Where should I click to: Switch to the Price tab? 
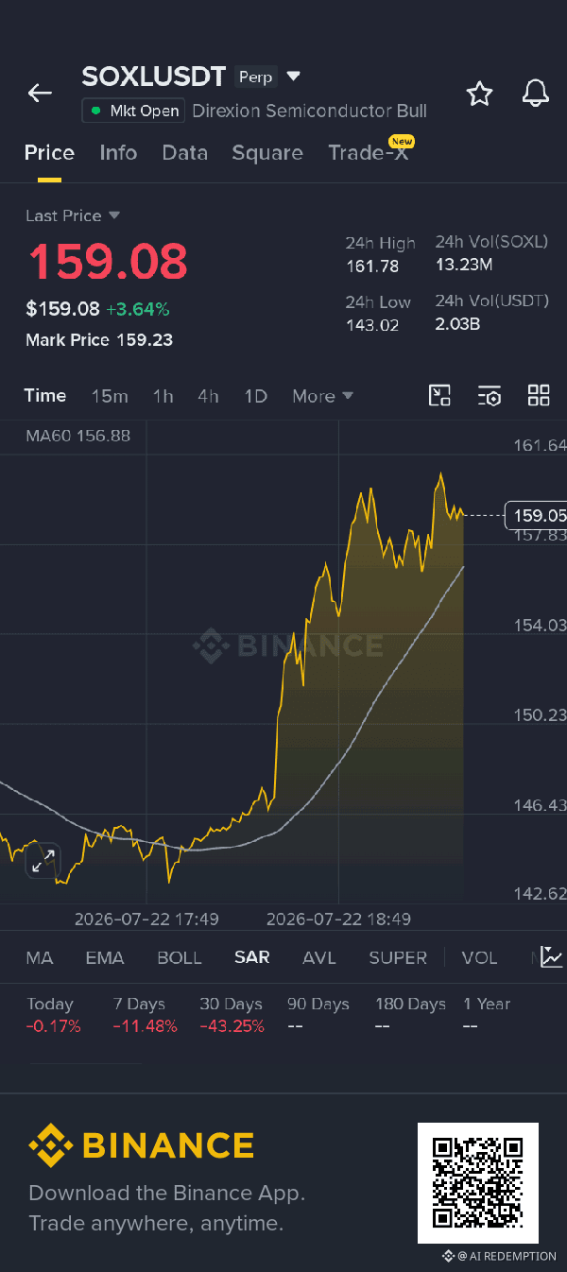[49, 153]
